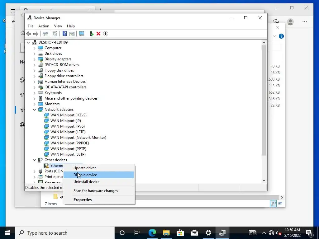Click the File Explorer horizontal scrollbar right arrow

(282, 197)
